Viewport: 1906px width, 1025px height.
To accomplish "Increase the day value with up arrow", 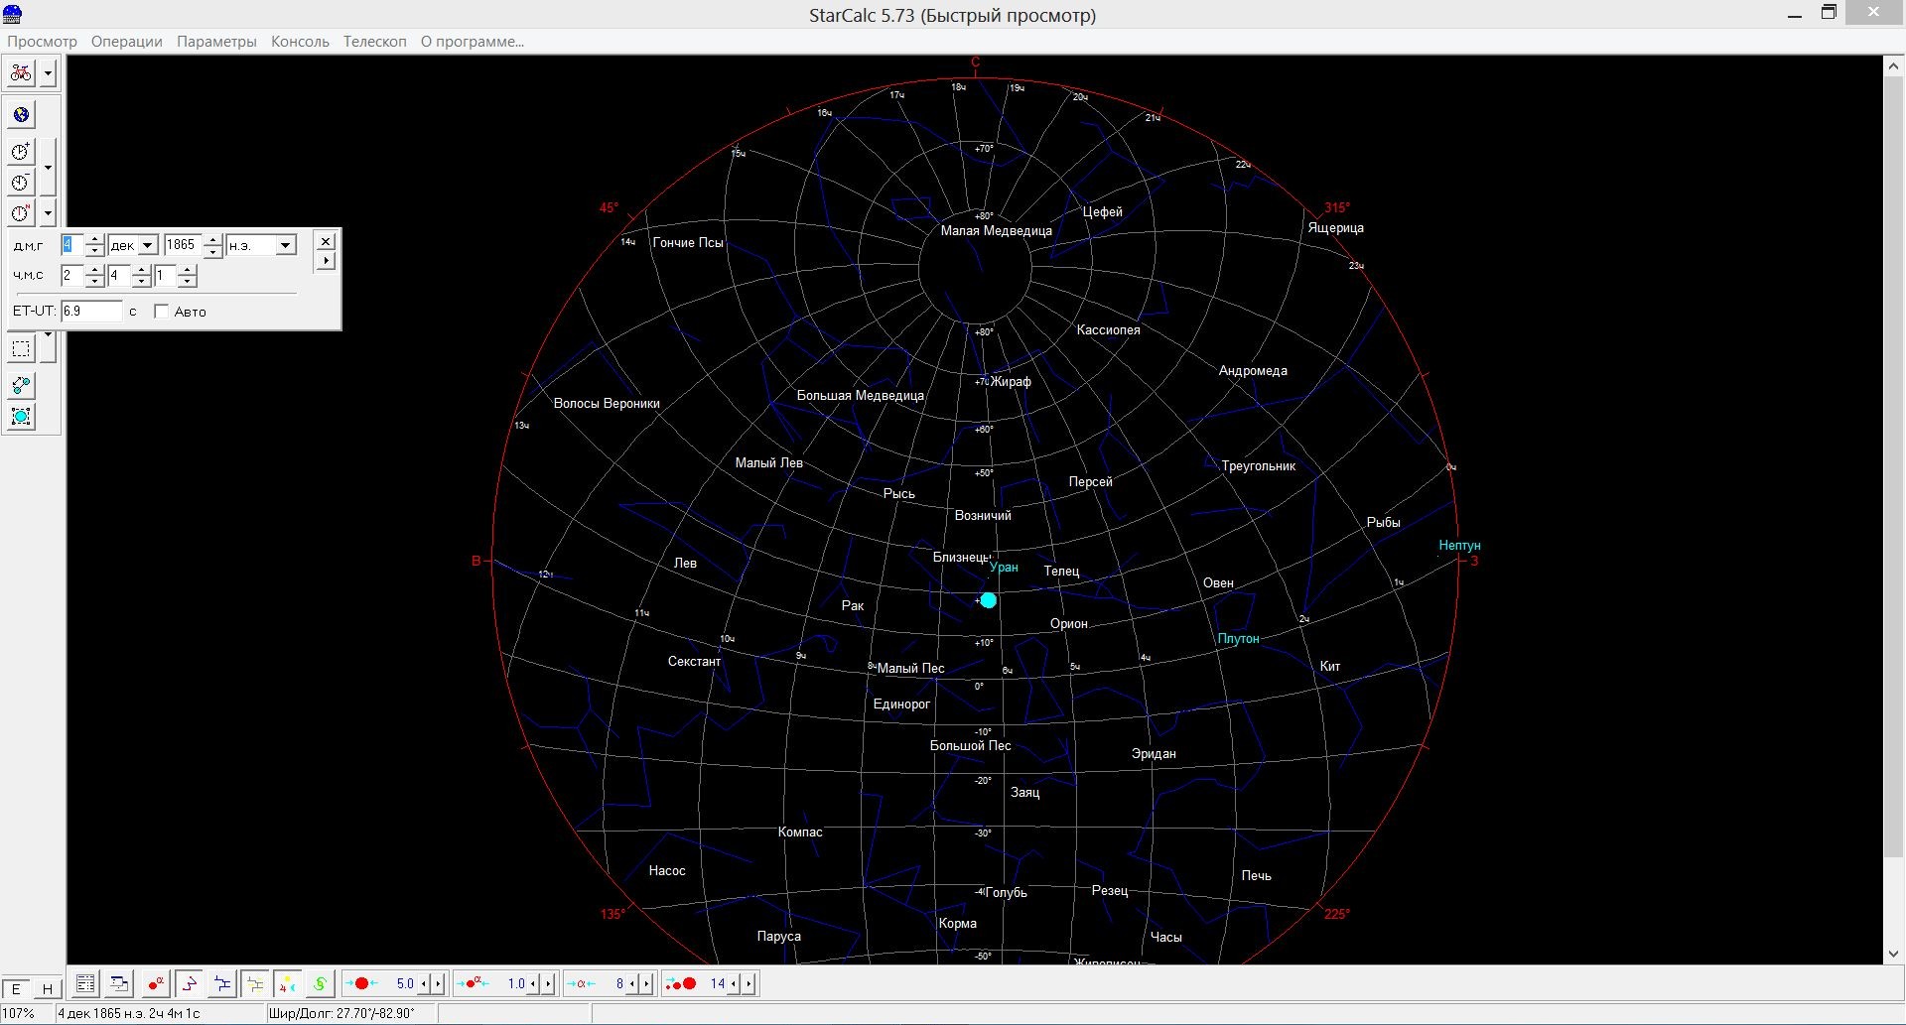I will tap(94, 240).
